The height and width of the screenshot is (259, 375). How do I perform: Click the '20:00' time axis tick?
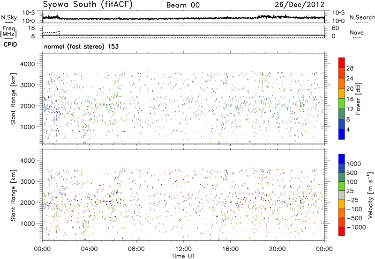277,249
